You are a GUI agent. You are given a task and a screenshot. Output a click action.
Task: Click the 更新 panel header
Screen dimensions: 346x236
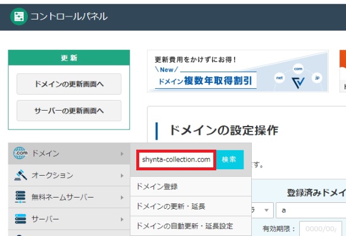pos(69,58)
